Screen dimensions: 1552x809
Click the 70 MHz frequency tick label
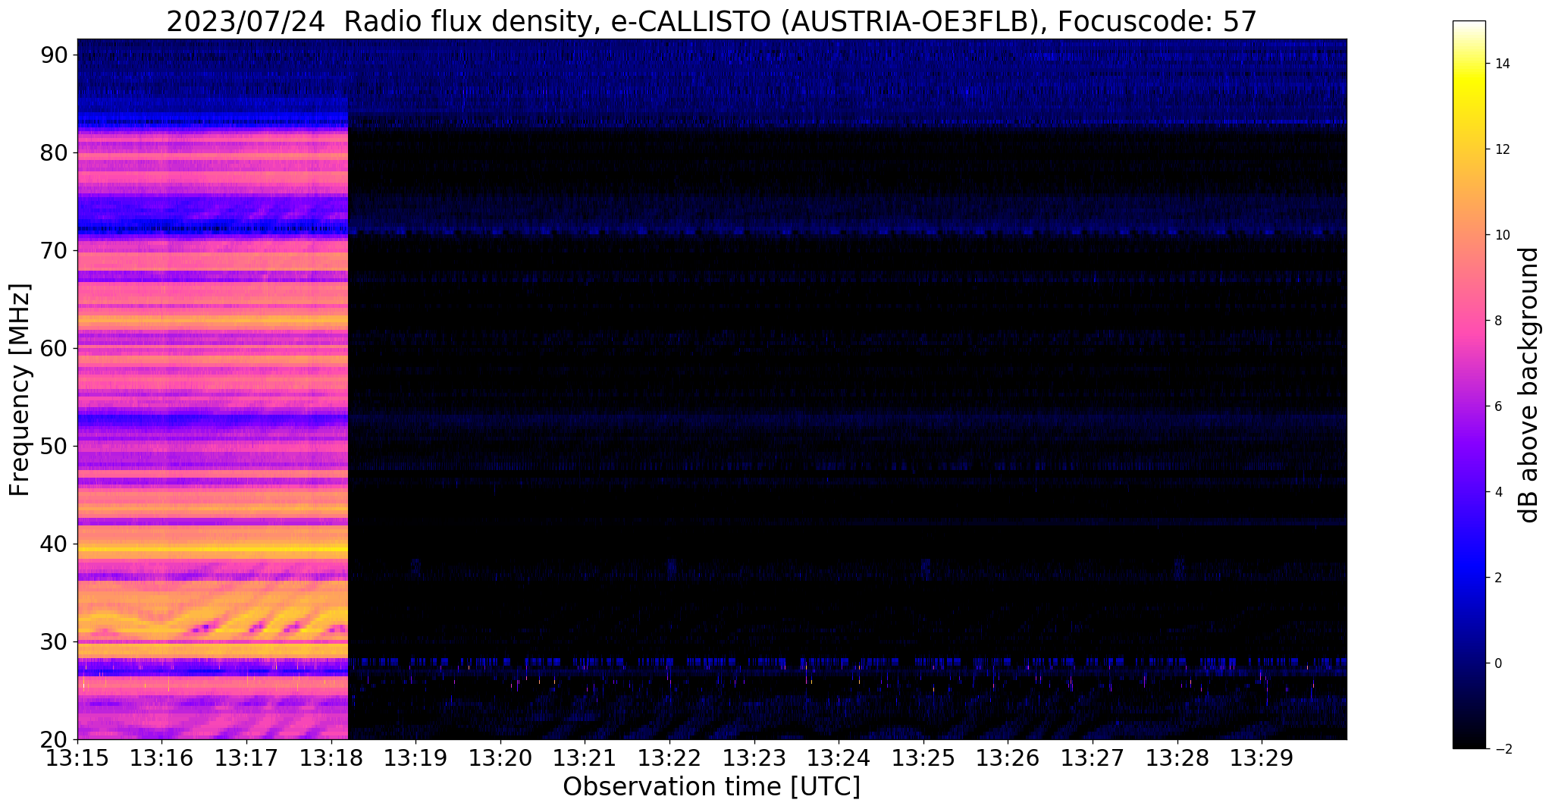[55, 250]
